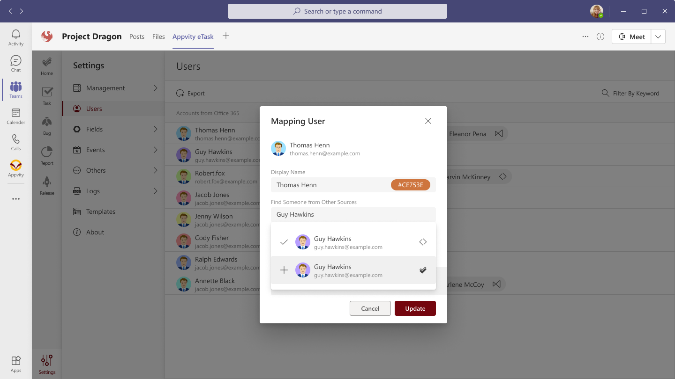
Task: Cancel the Mapping User dialog
Action: 370,308
